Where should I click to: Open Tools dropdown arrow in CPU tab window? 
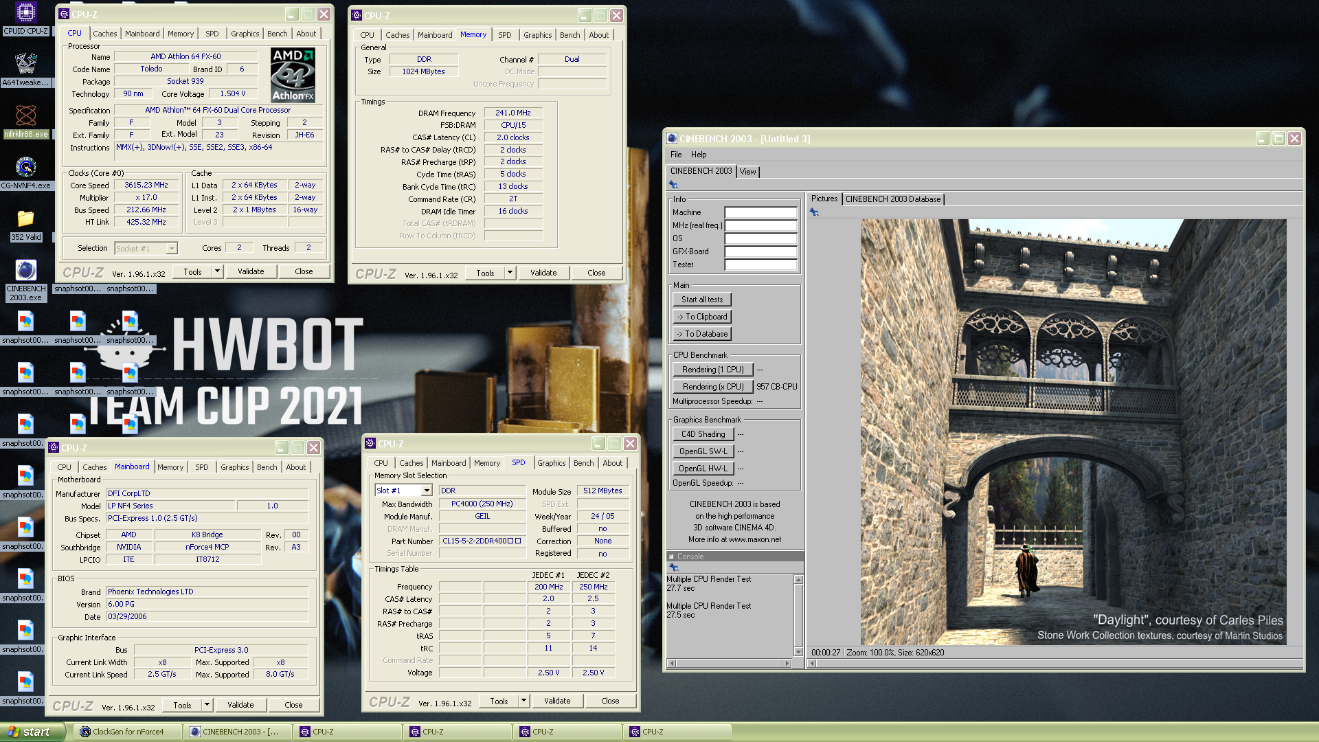click(217, 271)
